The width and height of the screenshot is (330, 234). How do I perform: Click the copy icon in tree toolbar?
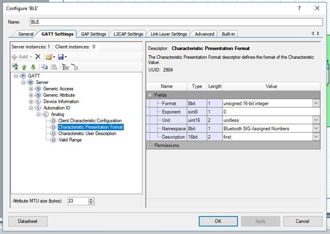(x=44, y=67)
